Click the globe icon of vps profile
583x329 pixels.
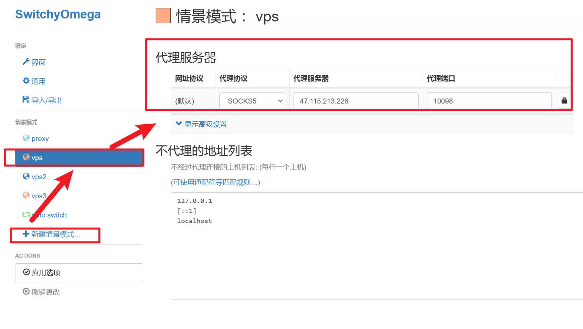[26, 157]
